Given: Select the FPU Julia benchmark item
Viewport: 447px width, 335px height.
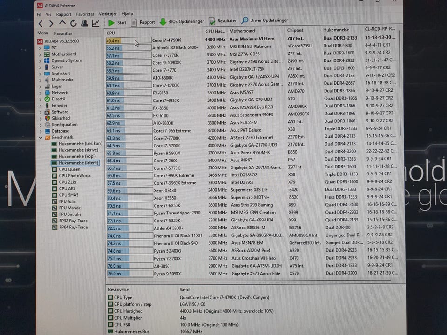Looking at the screenshot, I should (x=67, y=202).
